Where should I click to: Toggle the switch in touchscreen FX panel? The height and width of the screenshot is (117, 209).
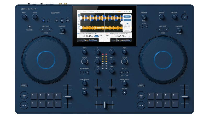[127, 23]
